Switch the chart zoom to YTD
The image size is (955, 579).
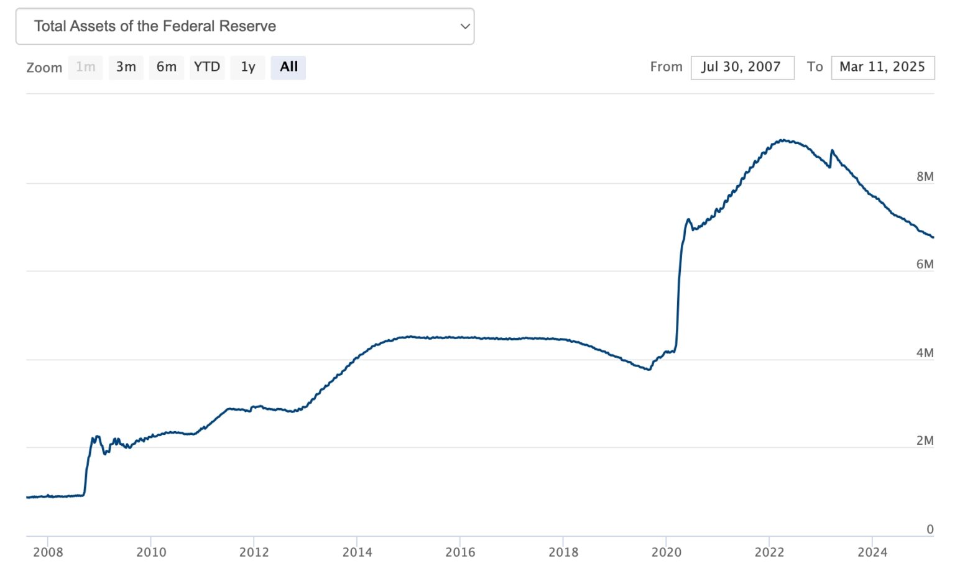[207, 67]
